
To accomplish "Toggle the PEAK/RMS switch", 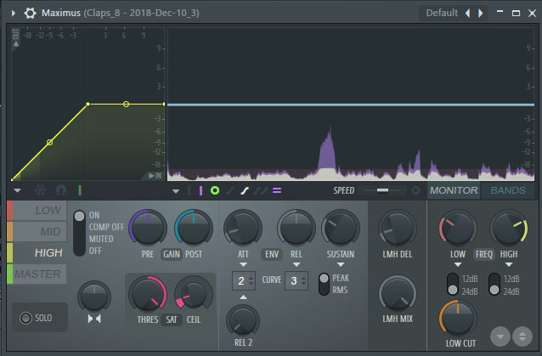I will click(324, 284).
